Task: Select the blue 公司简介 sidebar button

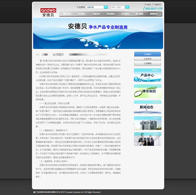Action: point(148,54)
